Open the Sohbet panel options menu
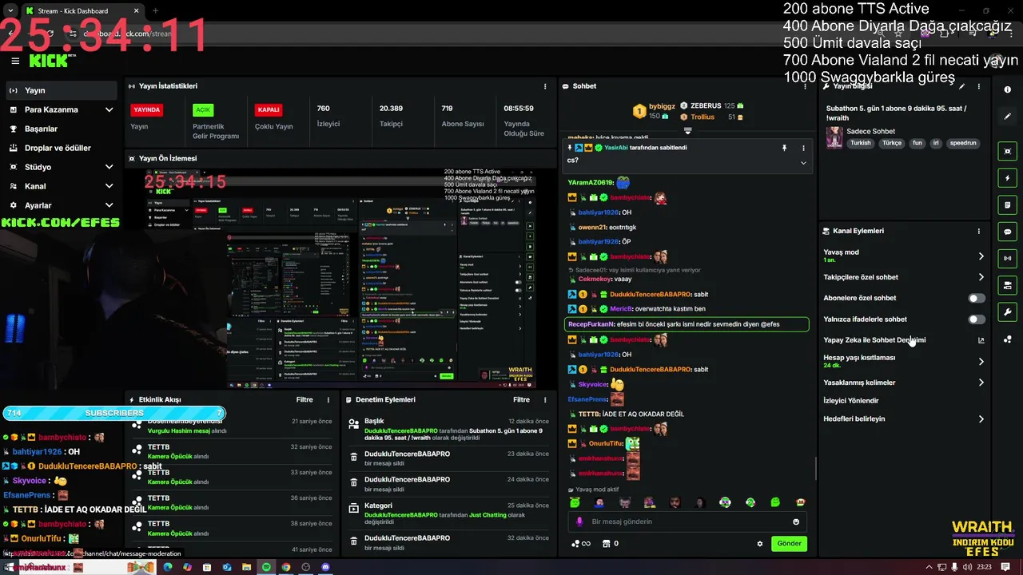The width and height of the screenshot is (1023, 575). 804,86
